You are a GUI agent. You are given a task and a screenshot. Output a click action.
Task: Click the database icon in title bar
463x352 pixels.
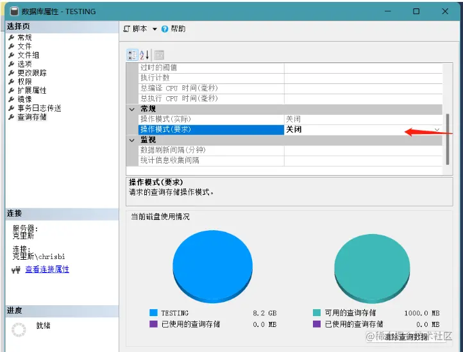click(14, 12)
